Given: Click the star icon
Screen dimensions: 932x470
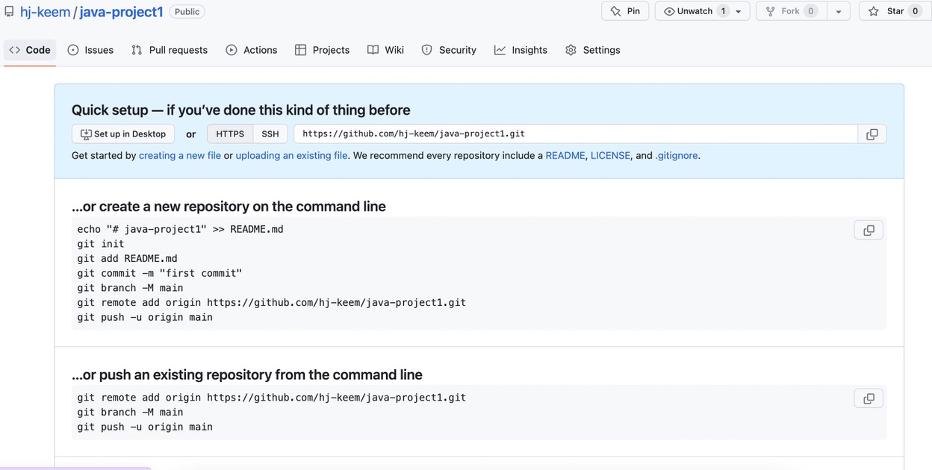Looking at the screenshot, I should [874, 11].
